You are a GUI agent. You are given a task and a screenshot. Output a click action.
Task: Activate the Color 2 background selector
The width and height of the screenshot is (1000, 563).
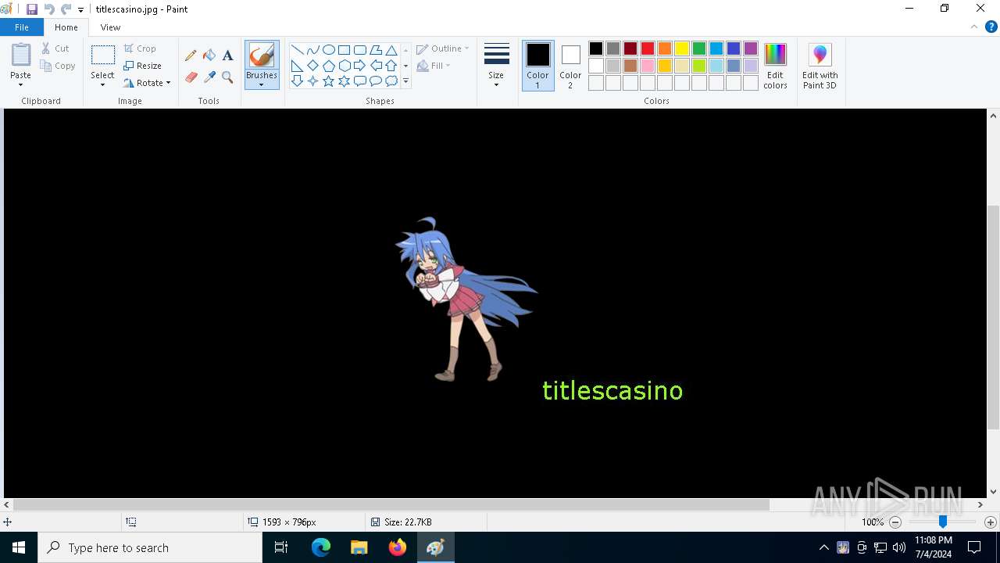[x=570, y=66]
